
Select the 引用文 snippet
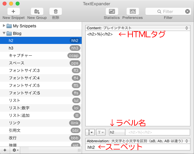(x=41, y=130)
